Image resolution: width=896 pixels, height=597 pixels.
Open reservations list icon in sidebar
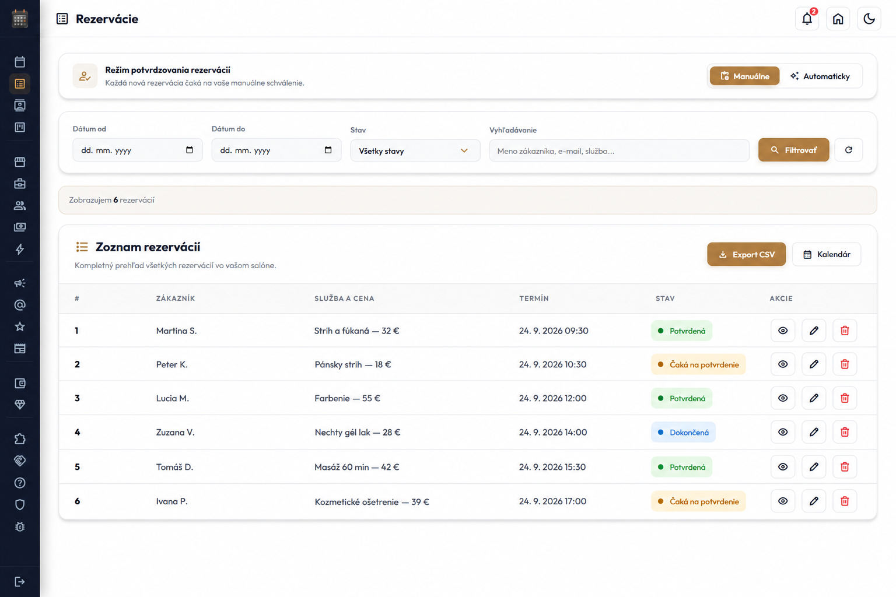tap(20, 83)
